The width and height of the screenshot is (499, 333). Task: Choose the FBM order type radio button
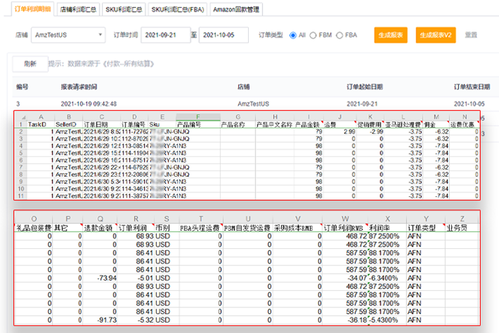click(313, 35)
